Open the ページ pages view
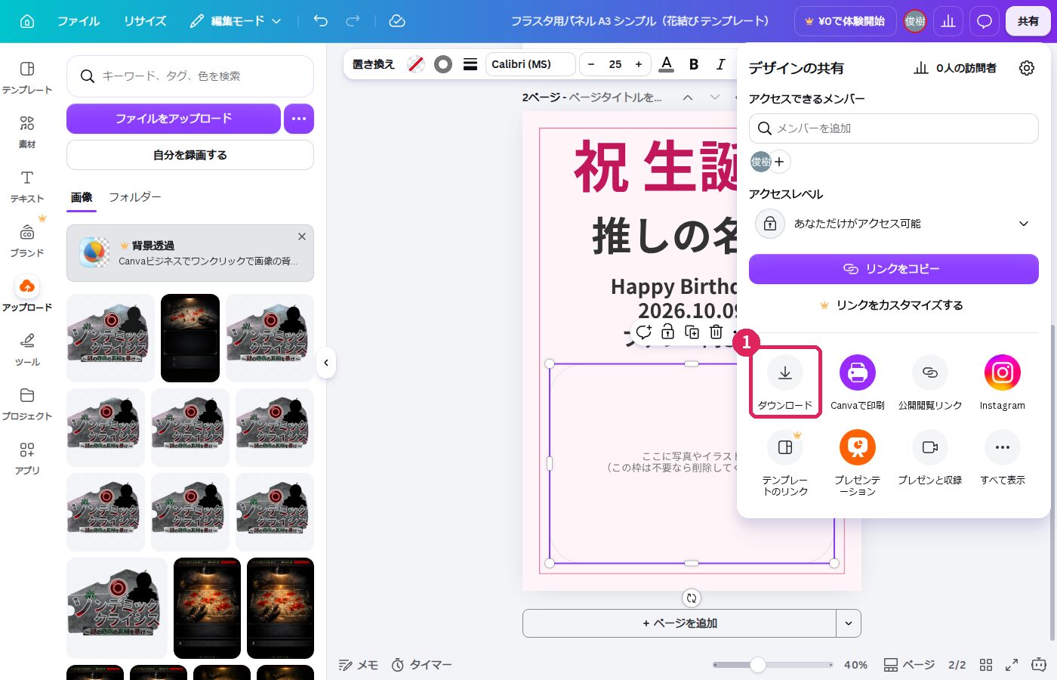Screen dimensions: 1057x680 click(x=909, y=665)
